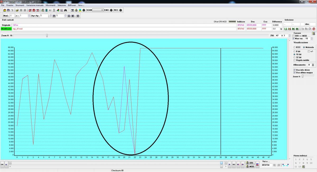Click the red checkmark map icon
This screenshot has width=317, height=172.
tap(30, 10)
